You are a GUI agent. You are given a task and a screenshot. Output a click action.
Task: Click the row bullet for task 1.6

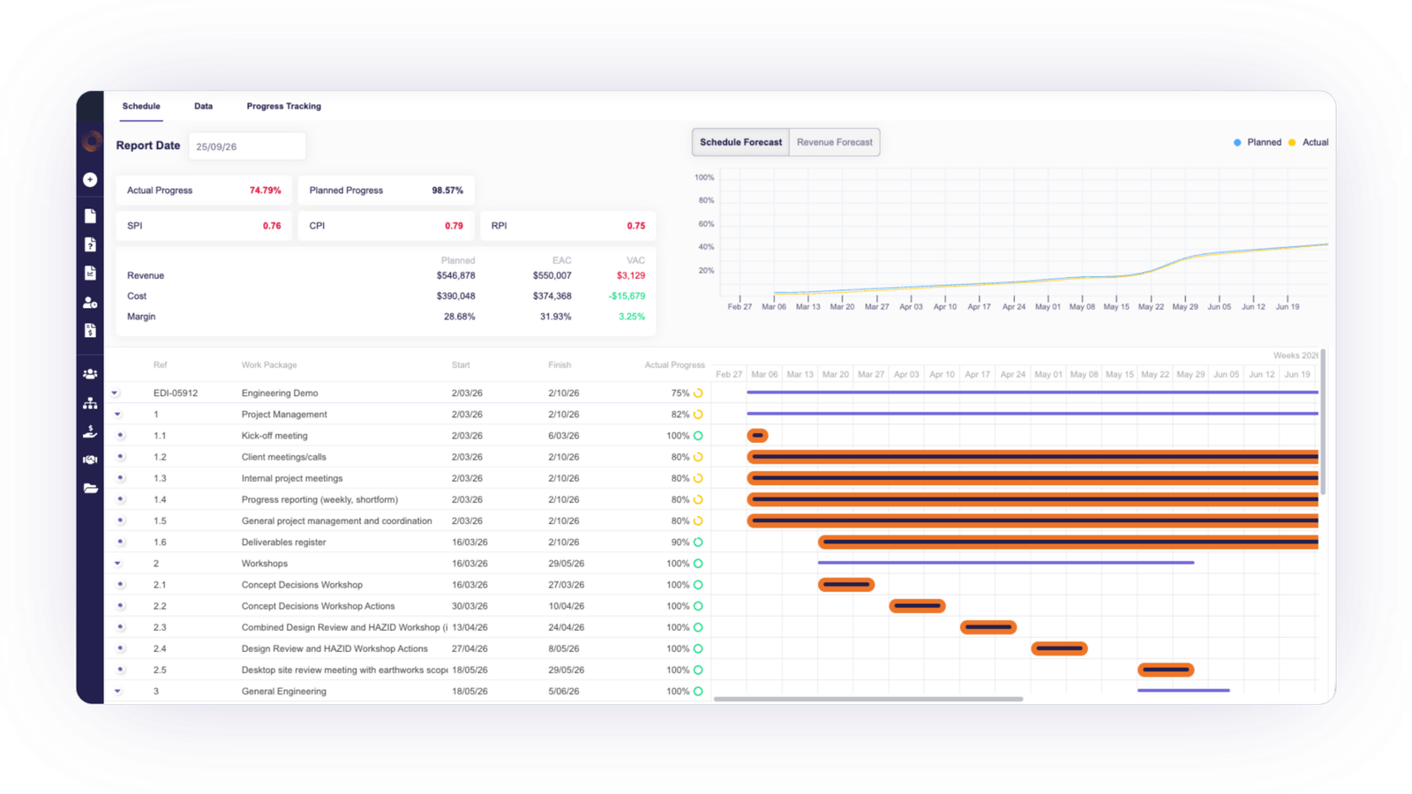tap(121, 543)
